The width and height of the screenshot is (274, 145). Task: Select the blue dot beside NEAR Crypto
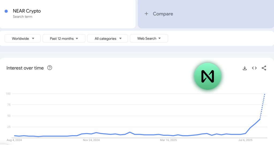(6, 11)
